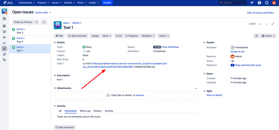The width and height of the screenshot is (279, 130).
Task: Click the project avatar in sidebar
Action: [x=4, y=11]
